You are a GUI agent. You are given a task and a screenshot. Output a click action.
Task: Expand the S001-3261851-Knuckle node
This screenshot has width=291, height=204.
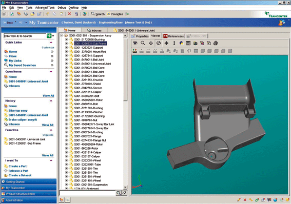coord(66,79)
